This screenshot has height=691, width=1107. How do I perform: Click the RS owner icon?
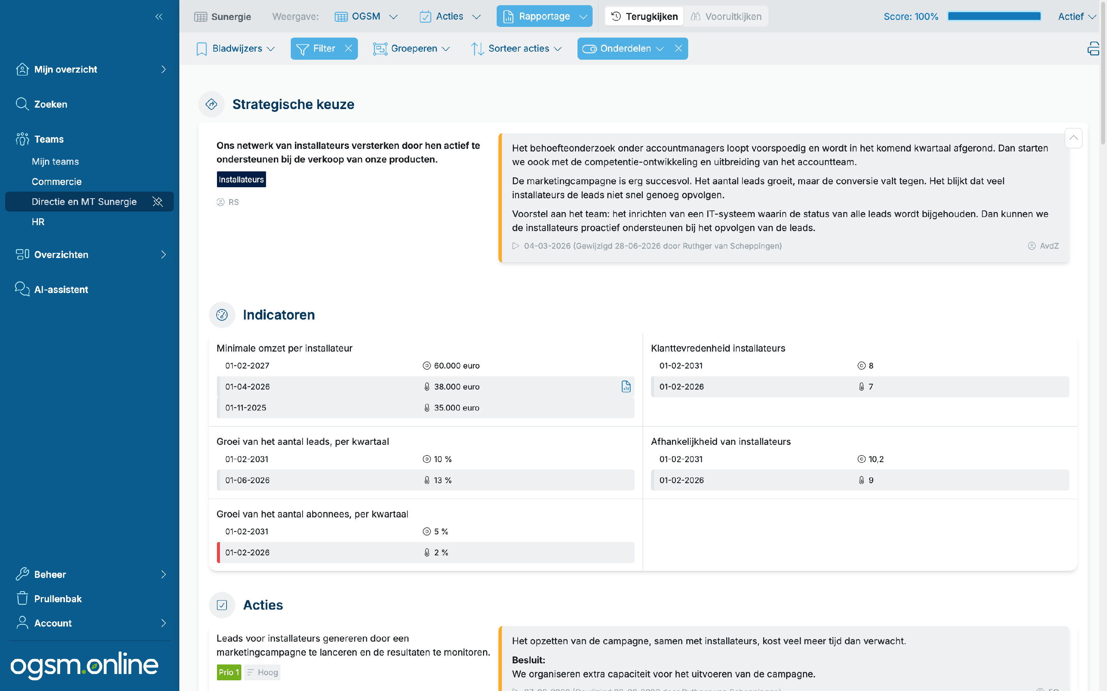coord(221,202)
